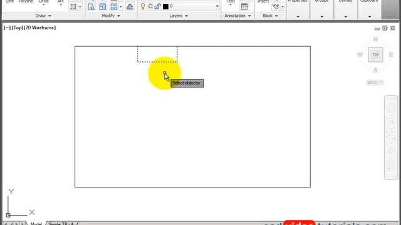Expand the Properties panel
The height and width of the screenshot is (225, 401).
298,17
